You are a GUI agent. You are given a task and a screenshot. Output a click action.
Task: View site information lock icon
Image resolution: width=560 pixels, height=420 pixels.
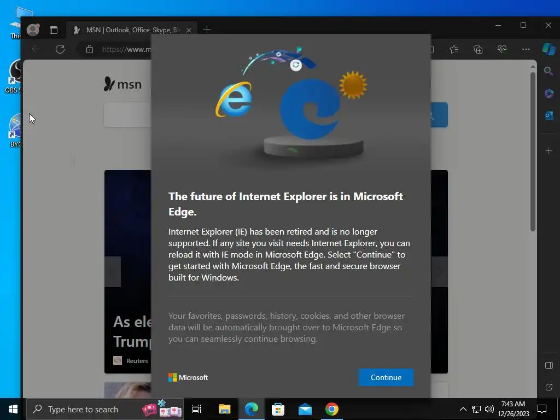pyautogui.click(x=90, y=49)
